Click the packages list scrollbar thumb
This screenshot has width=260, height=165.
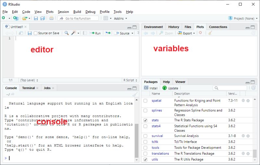(x=255, y=154)
